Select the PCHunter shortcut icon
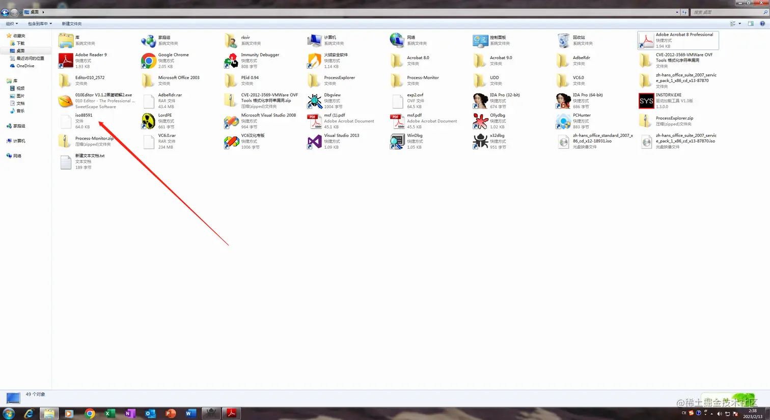 point(563,121)
